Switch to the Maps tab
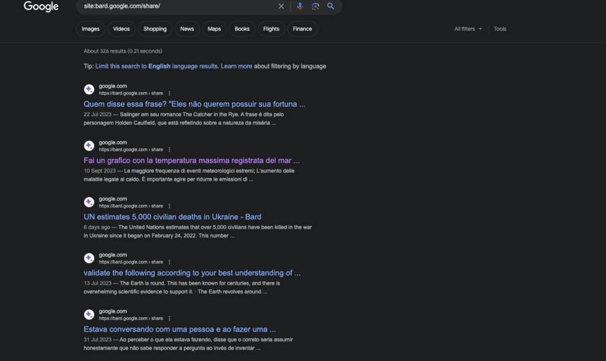The height and width of the screenshot is (361, 606). click(214, 29)
